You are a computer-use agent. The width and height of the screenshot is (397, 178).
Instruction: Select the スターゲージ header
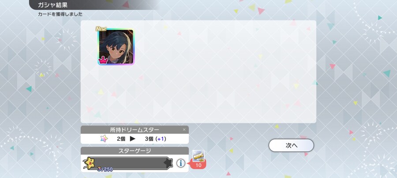[x=135, y=151]
